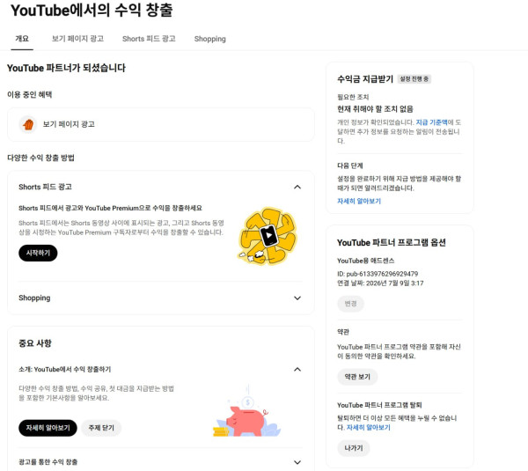Select the Shopping tab

pos(209,39)
